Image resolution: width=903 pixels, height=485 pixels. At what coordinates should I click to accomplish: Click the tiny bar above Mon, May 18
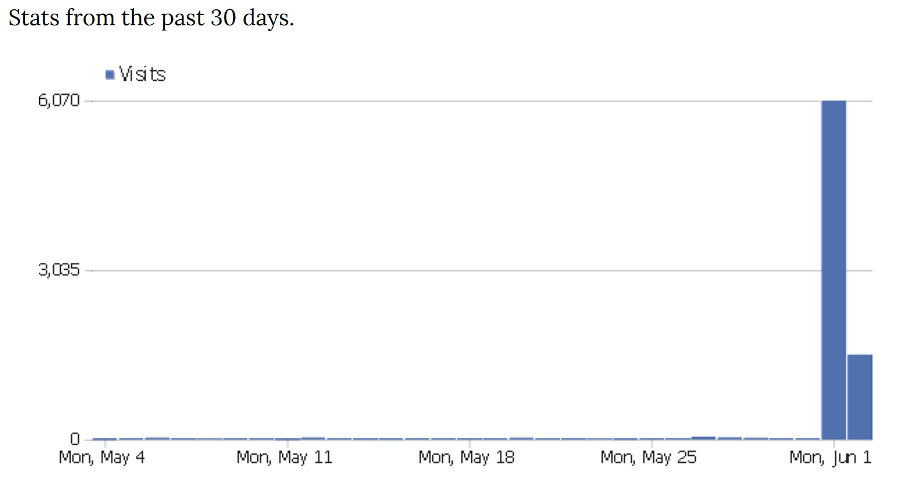469,438
